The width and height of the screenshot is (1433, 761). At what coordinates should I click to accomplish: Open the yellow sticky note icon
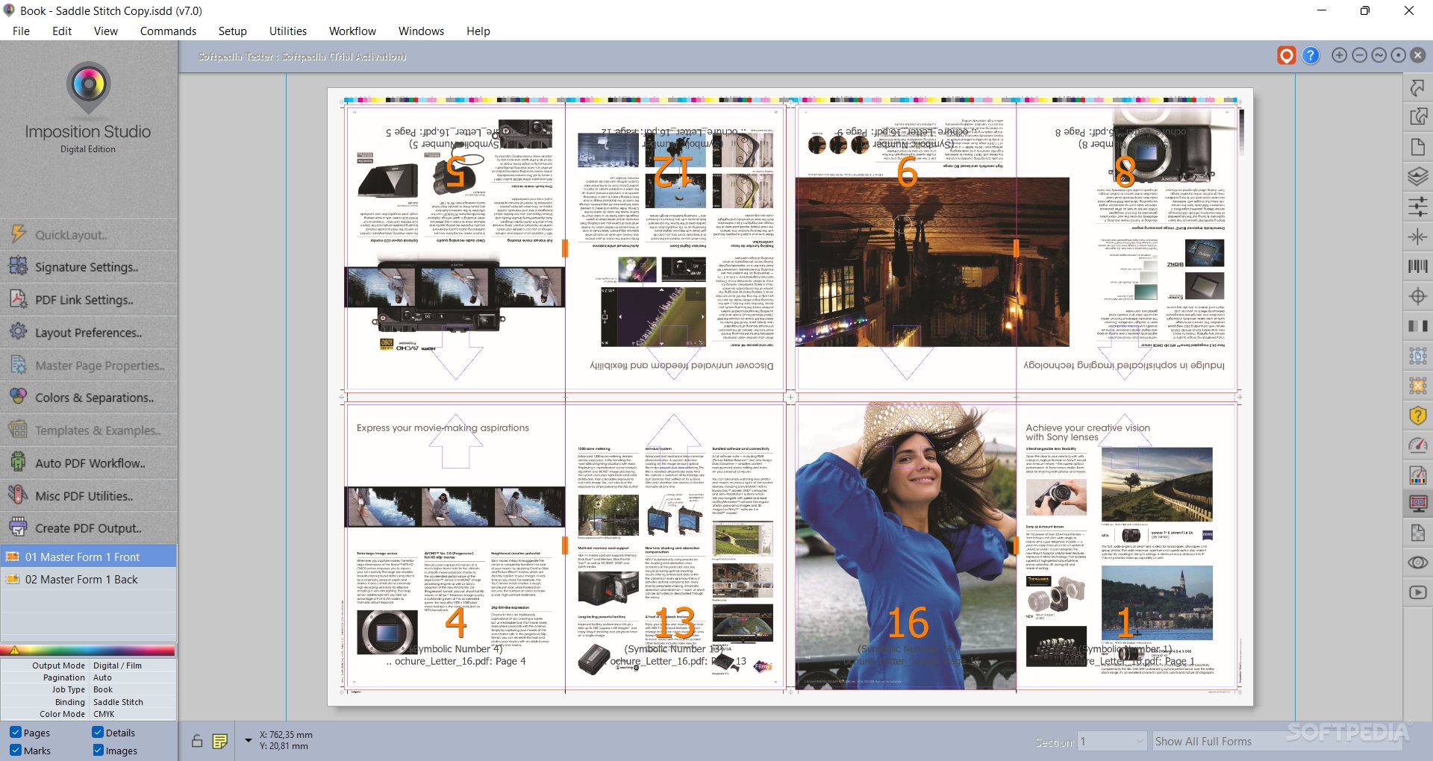219,741
